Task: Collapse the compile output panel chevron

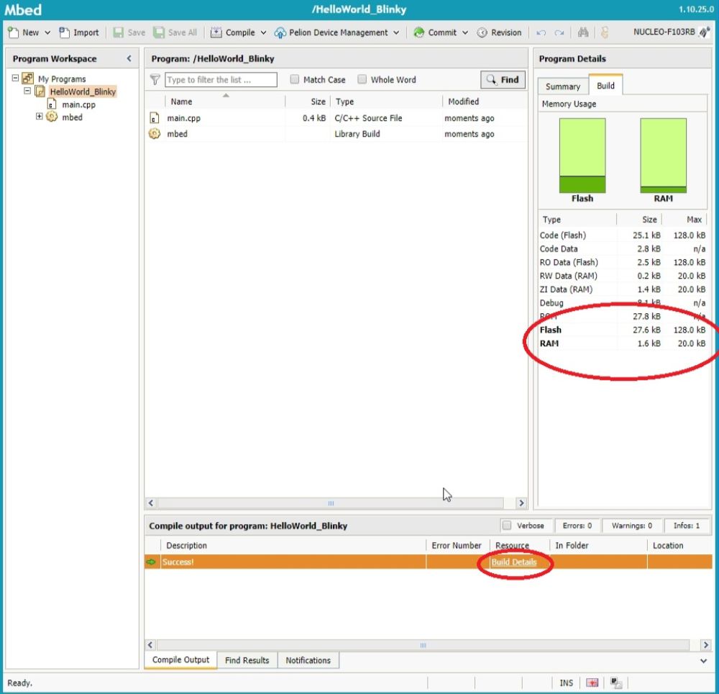Action: [x=703, y=661]
